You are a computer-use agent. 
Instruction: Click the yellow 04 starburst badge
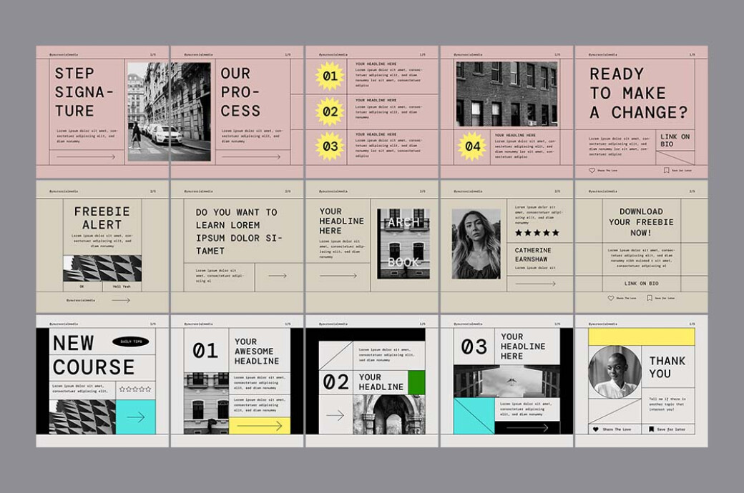[x=471, y=145]
